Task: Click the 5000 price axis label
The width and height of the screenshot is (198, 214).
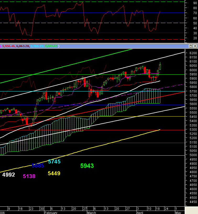Action: pyautogui.click(x=193, y=155)
